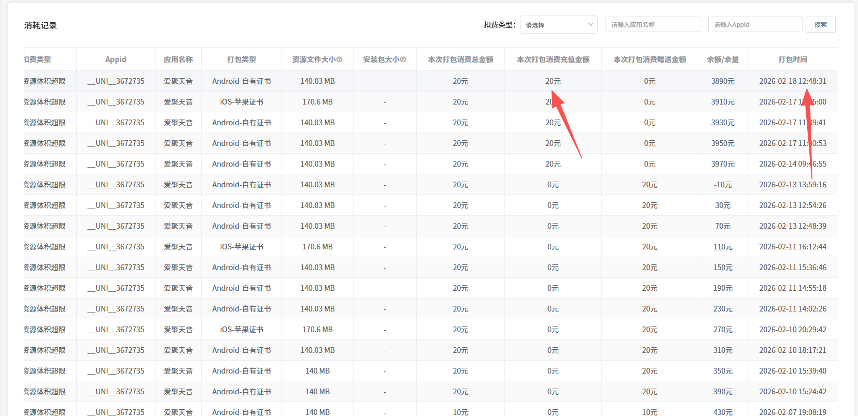
Task: Click the 打包时间 column header
Action: pyautogui.click(x=793, y=60)
